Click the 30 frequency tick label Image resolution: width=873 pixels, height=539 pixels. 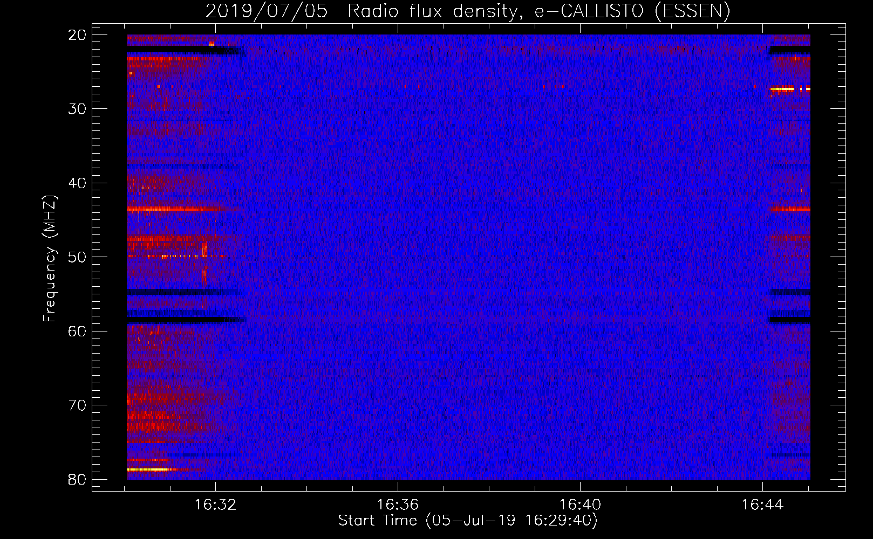[77, 109]
